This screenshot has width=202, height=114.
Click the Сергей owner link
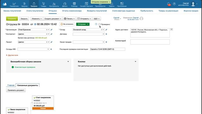point(116,18)
